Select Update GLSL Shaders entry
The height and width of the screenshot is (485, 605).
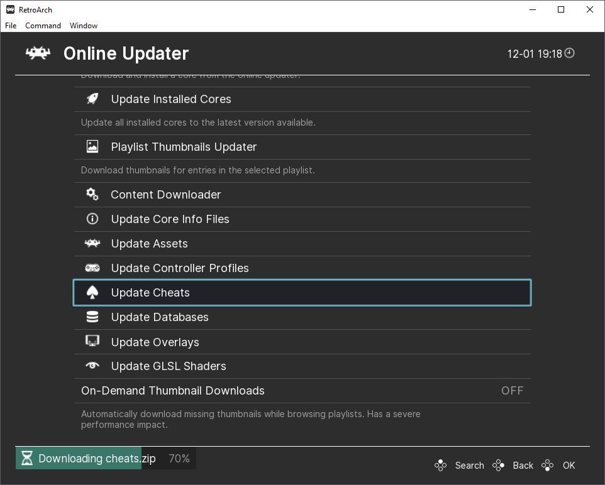[302, 366]
